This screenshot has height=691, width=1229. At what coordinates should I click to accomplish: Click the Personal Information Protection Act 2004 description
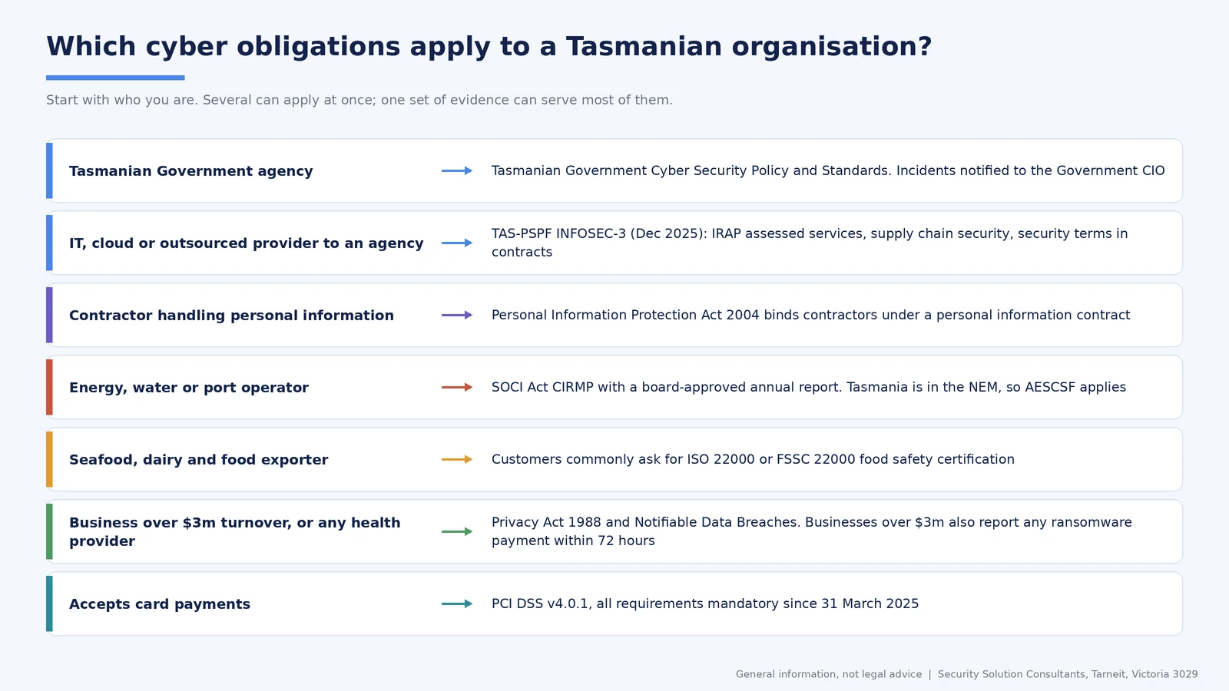pos(810,315)
